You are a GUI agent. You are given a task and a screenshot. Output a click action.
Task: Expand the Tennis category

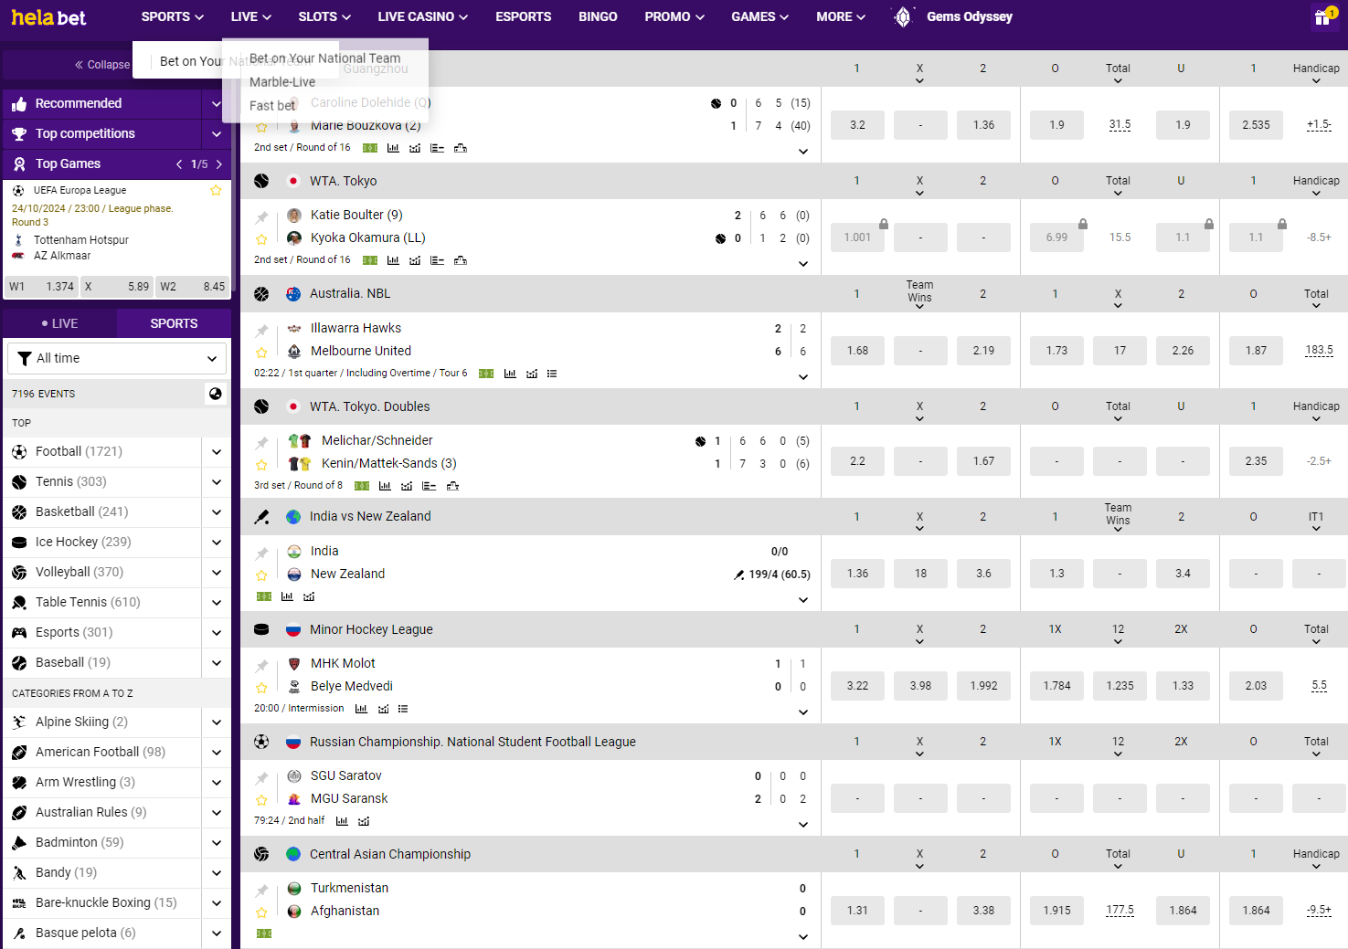(x=217, y=482)
